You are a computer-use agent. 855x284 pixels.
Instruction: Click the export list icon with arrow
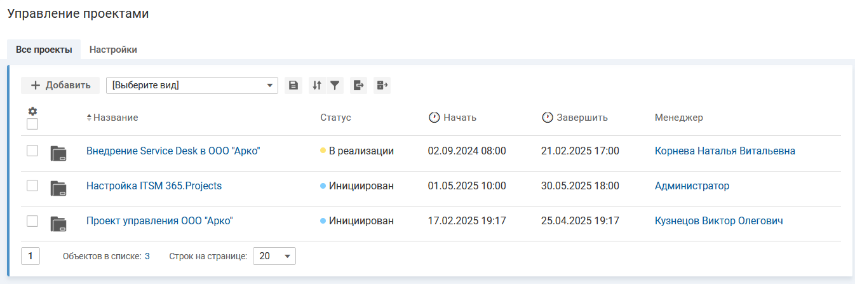pyautogui.click(x=359, y=85)
